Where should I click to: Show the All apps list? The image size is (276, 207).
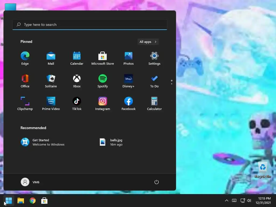148,42
